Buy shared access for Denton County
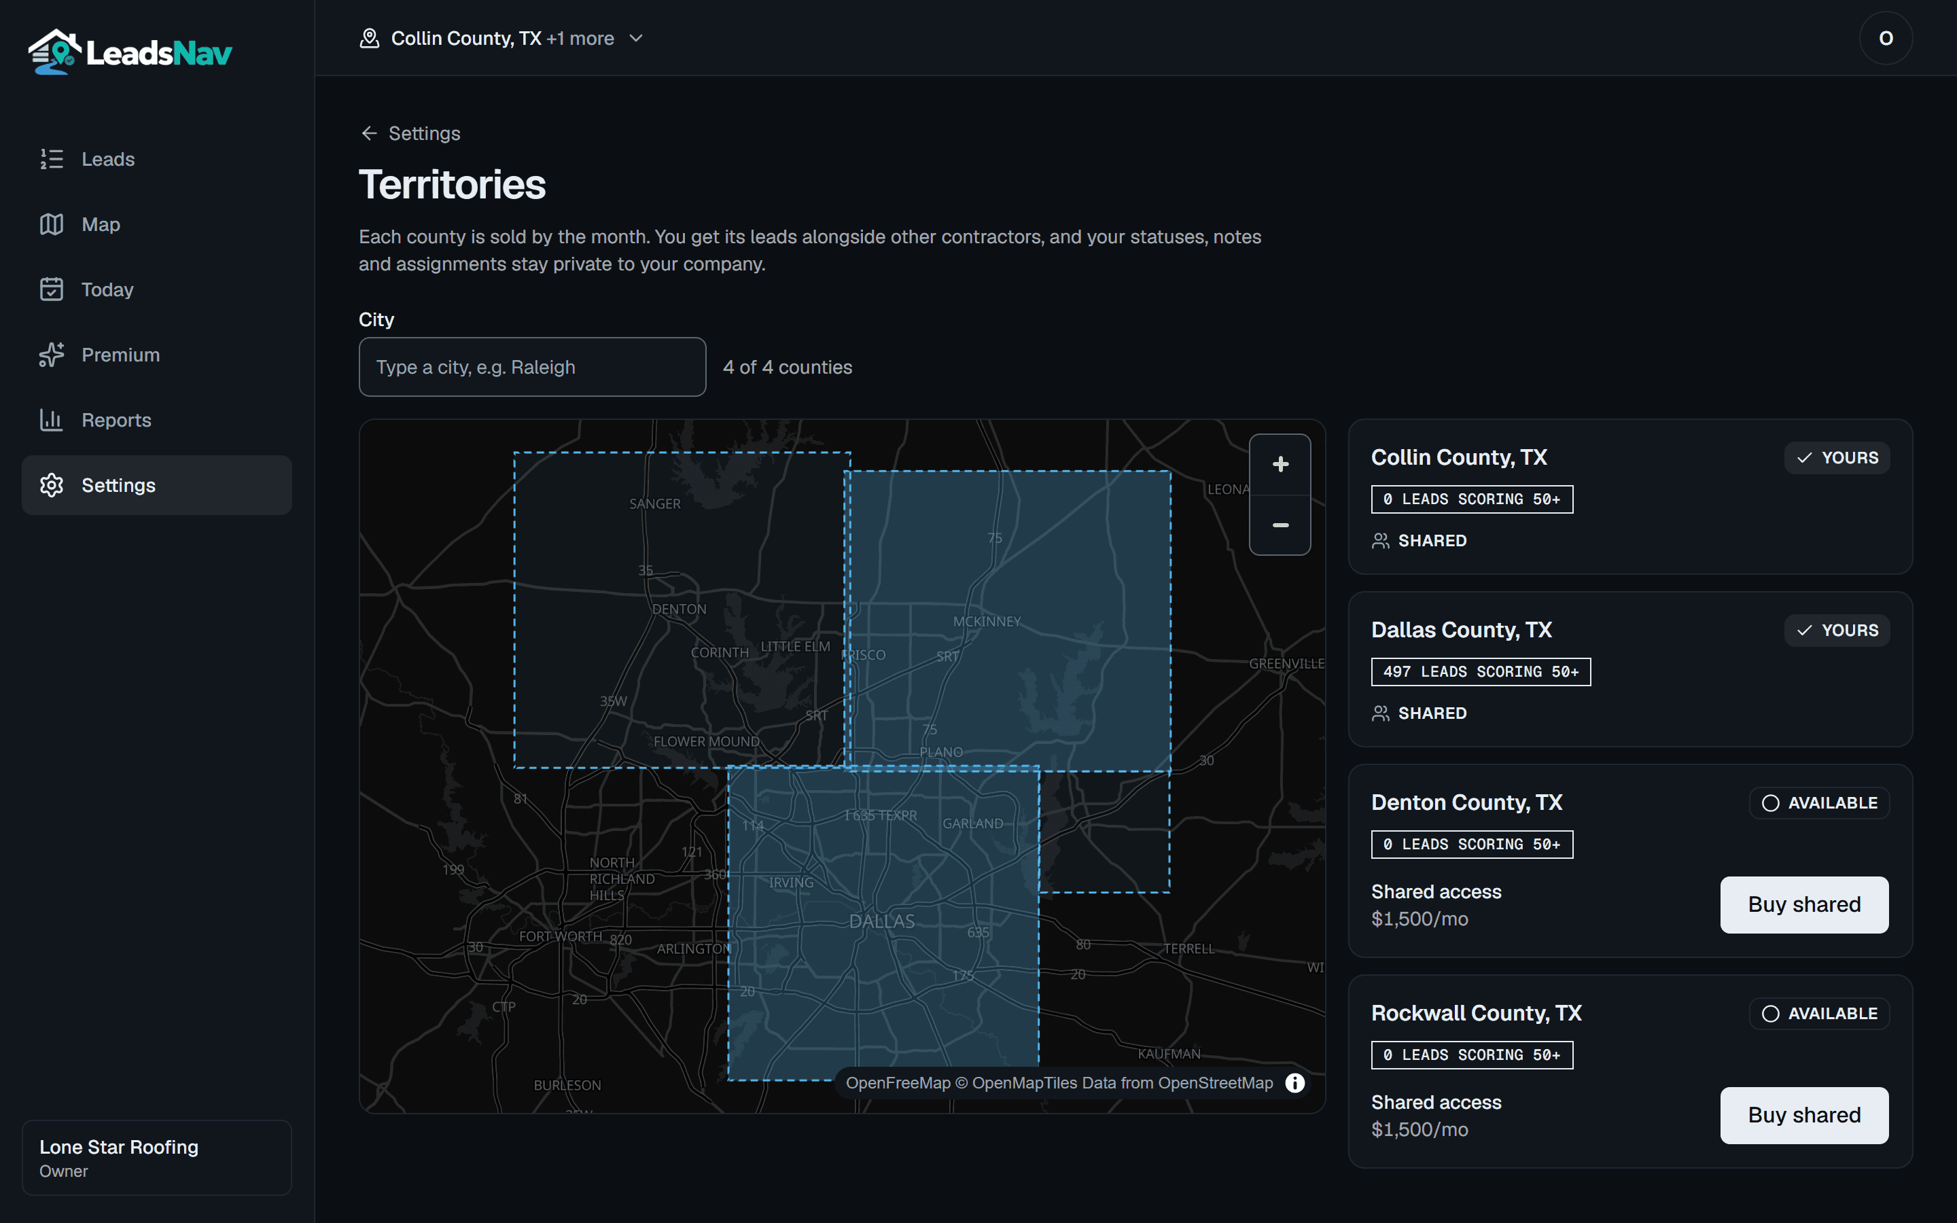 pos(1804,904)
